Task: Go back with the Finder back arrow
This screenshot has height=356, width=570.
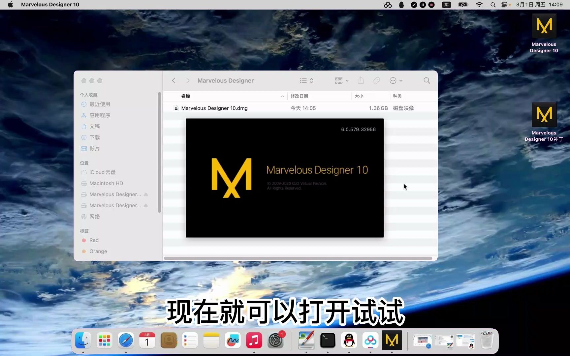Action: pos(174,80)
